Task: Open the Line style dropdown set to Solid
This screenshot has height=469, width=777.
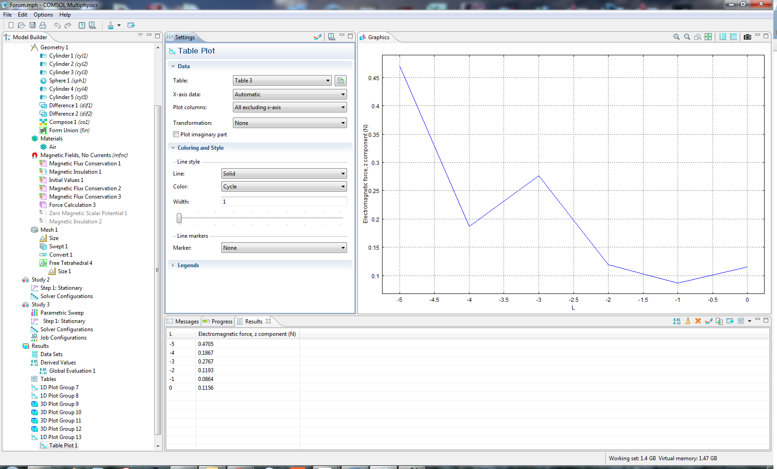Action: pos(284,174)
